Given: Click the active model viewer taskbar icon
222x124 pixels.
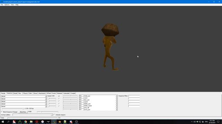Looking at the screenshot, I should point(54,122).
